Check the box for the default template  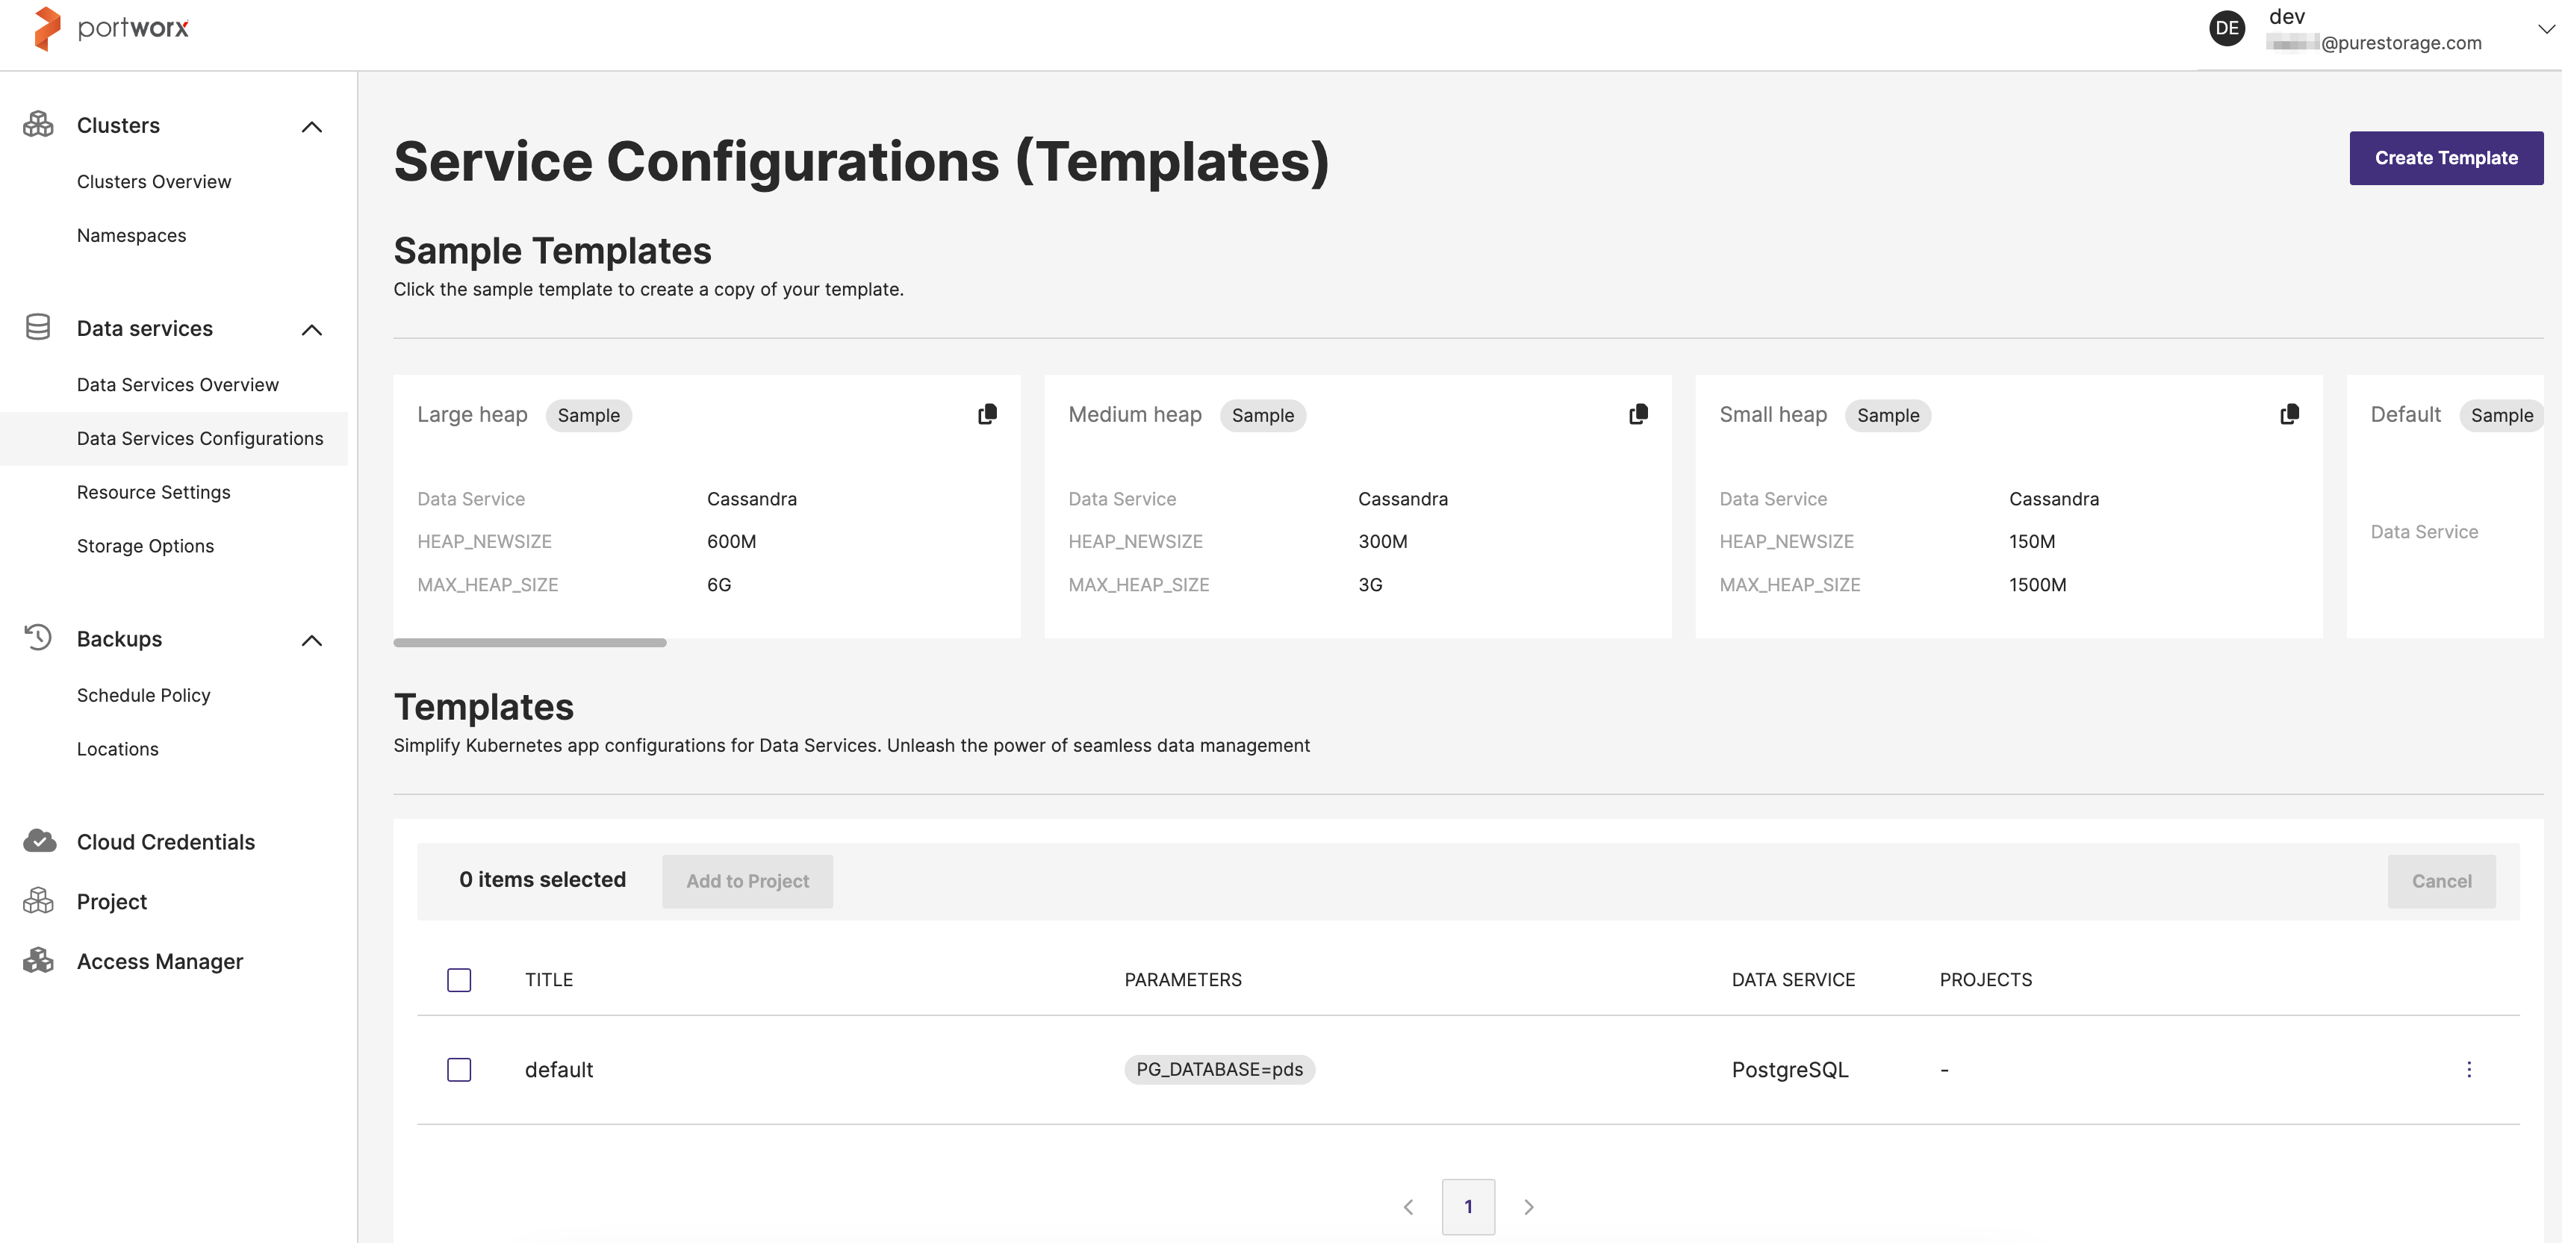pyautogui.click(x=458, y=1069)
